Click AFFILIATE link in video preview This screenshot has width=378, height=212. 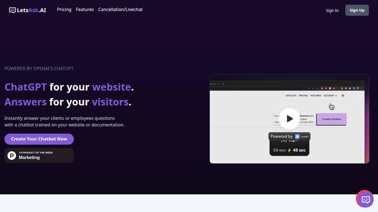click(291, 96)
